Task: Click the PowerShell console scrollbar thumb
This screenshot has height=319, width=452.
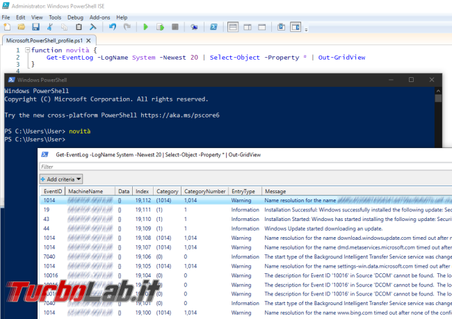Action: (438, 99)
